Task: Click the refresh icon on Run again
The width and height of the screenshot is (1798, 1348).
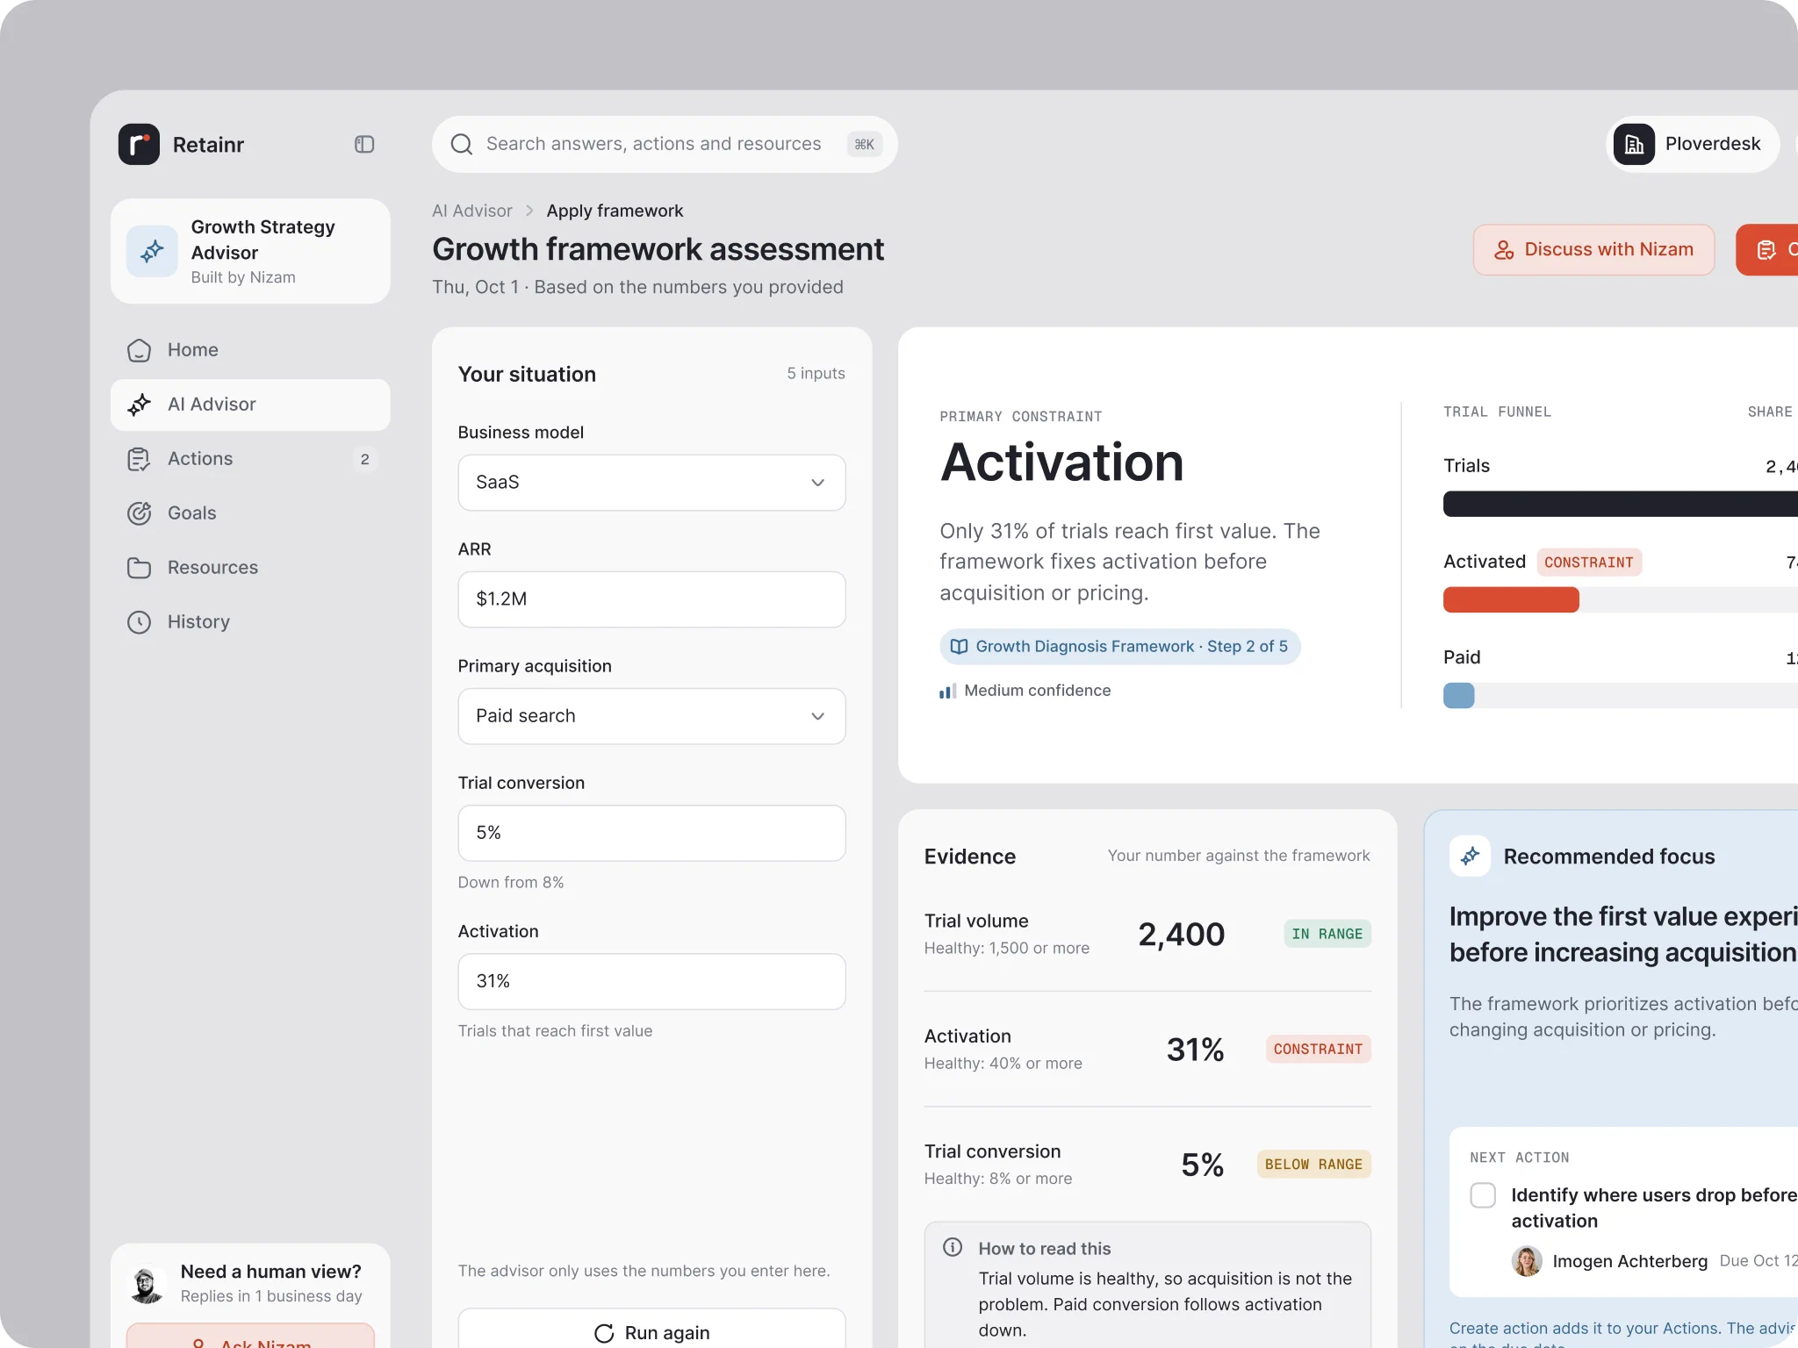Action: tap(604, 1333)
